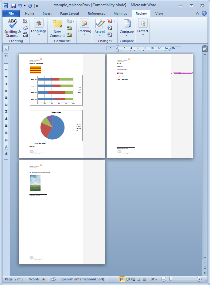Switch to Full Screen Reading view

coord(128,279)
